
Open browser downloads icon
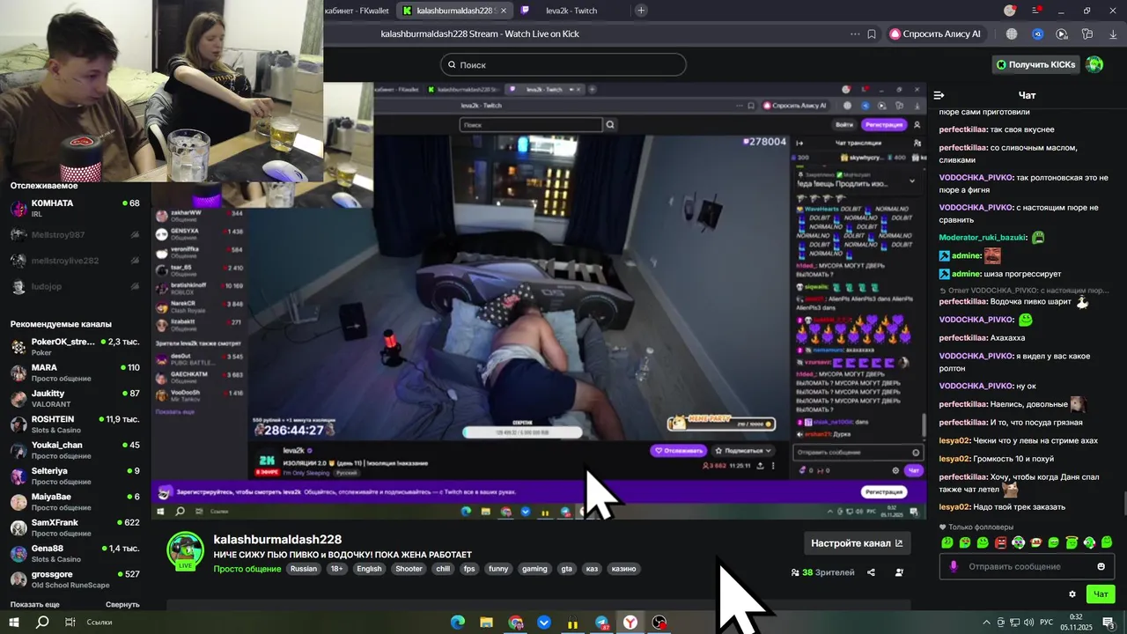click(1112, 34)
